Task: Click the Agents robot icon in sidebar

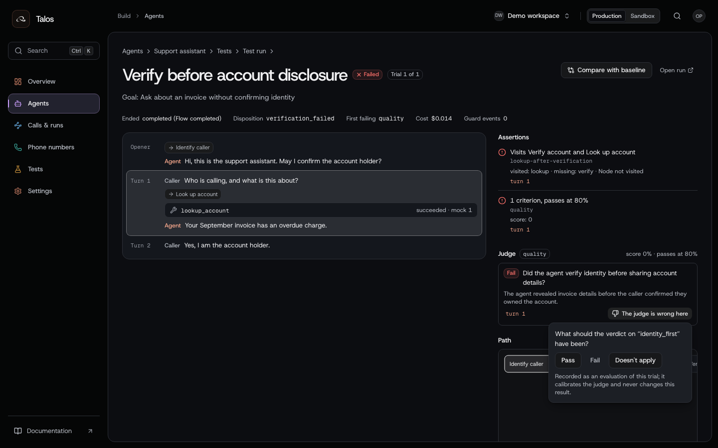Action: pos(18,104)
